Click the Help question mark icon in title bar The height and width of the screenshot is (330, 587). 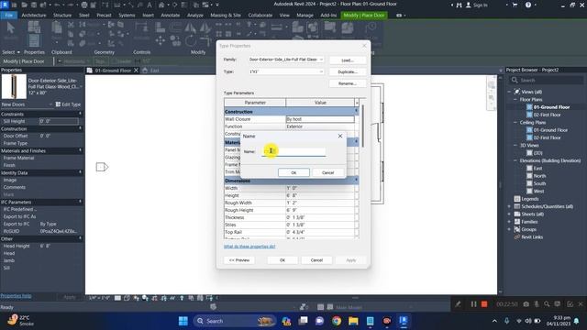[528, 5]
